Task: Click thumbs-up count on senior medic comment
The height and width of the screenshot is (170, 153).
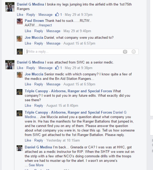Action: coord(58,68)
